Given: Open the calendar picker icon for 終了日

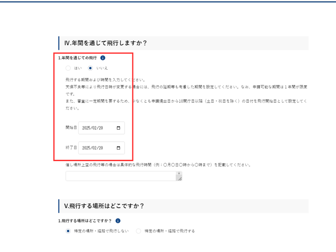Looking at the screenshot, I should (118, 148).
